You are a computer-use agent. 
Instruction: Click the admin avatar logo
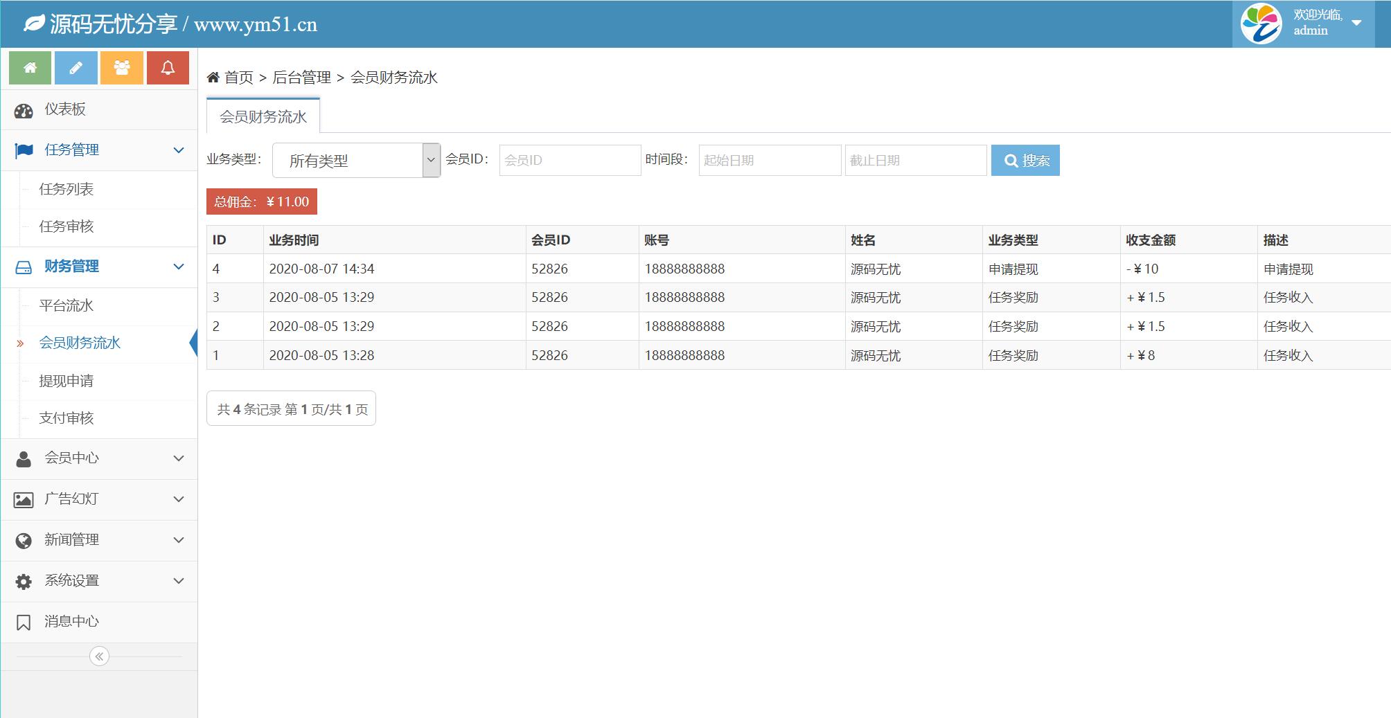pos(1261,24)
